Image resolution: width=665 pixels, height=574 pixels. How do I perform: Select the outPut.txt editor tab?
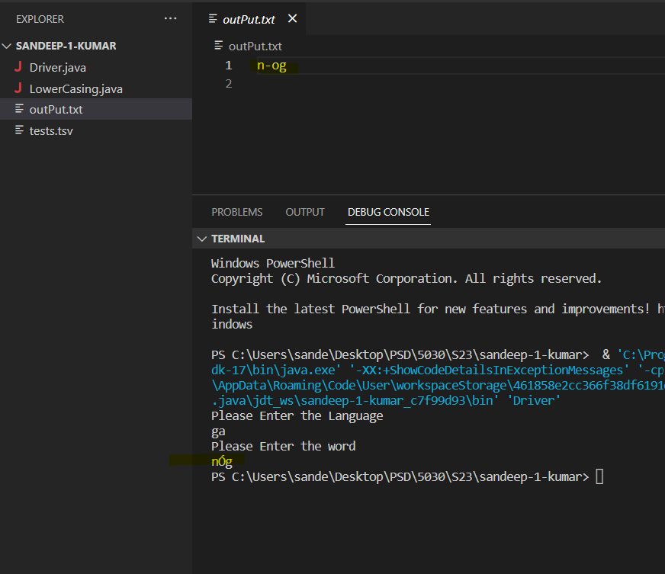(249, 19)
